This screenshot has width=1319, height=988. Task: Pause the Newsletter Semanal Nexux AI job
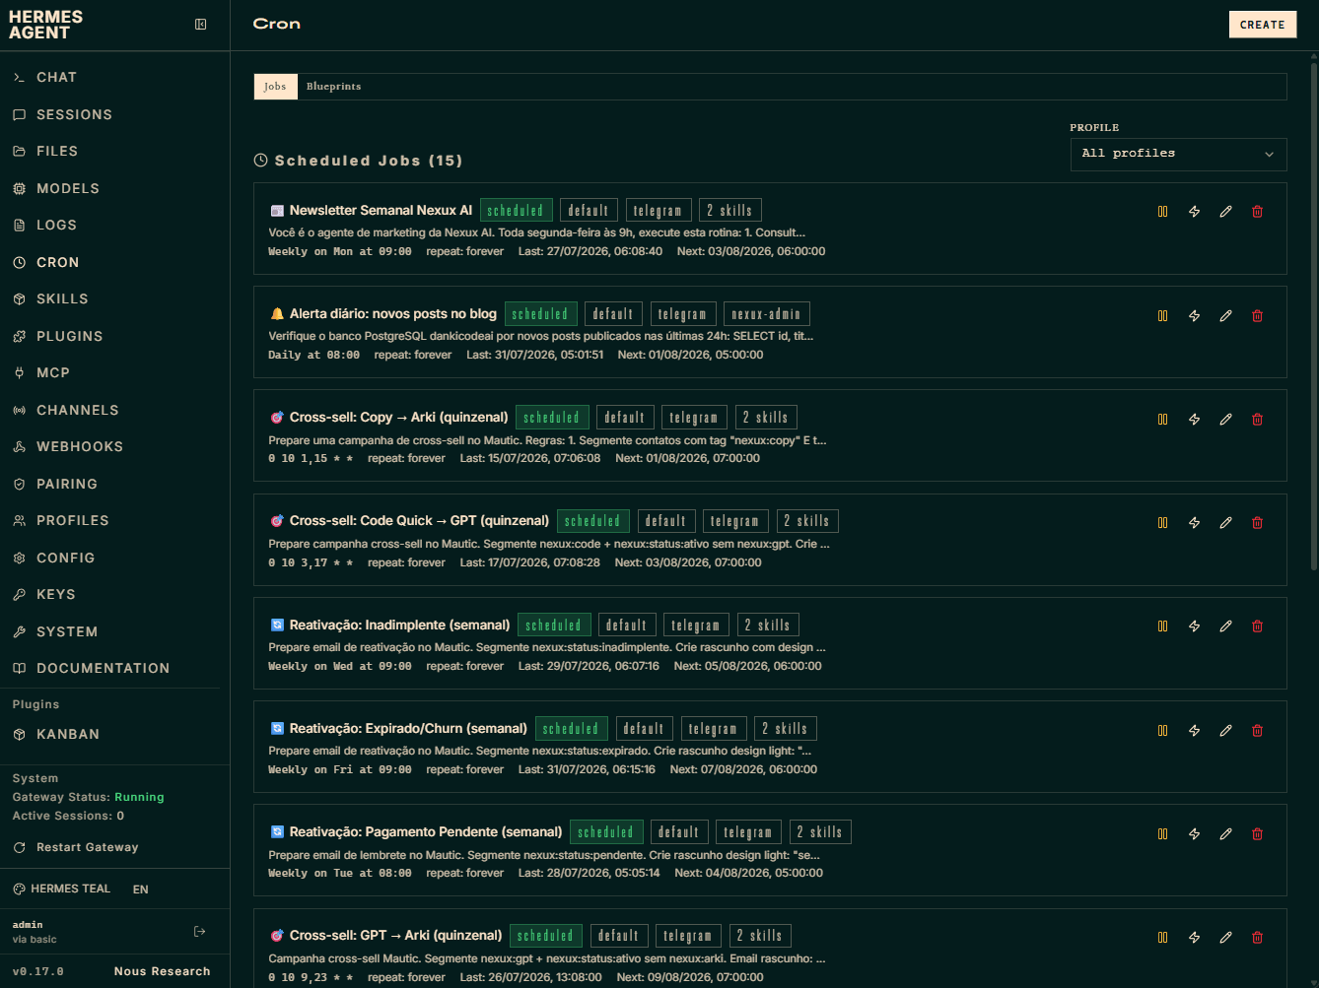pyautogui.click(x=1163, y=212)
